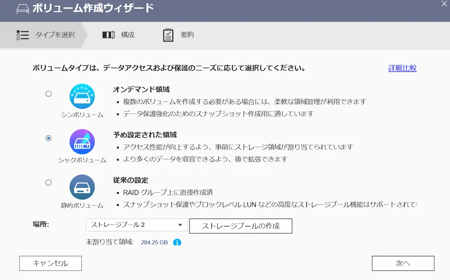Select the オンデマンド領域 thin volume radio button
The height and width of the screenshot is (280, 450).
[x=48, y=94]
